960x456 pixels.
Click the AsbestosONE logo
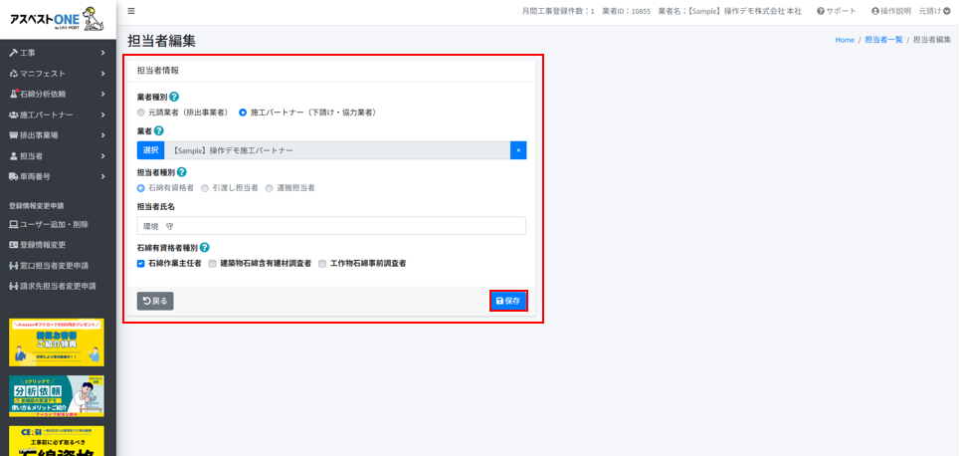tap(57, 18)
